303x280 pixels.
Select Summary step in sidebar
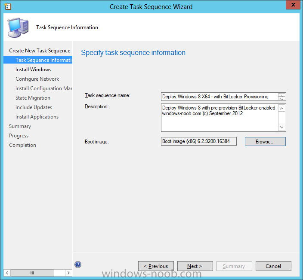20,126
